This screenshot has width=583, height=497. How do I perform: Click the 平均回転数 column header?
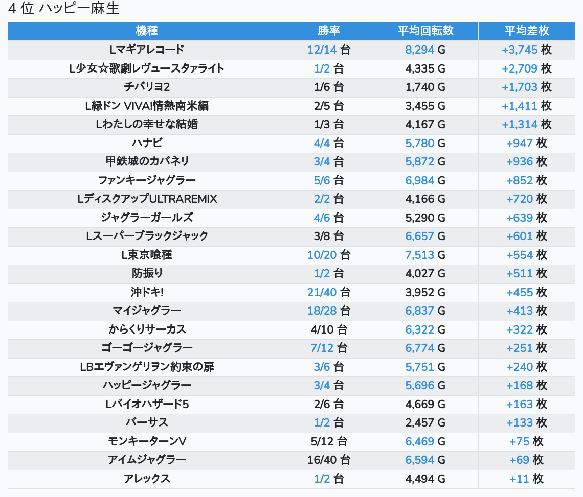425,31
